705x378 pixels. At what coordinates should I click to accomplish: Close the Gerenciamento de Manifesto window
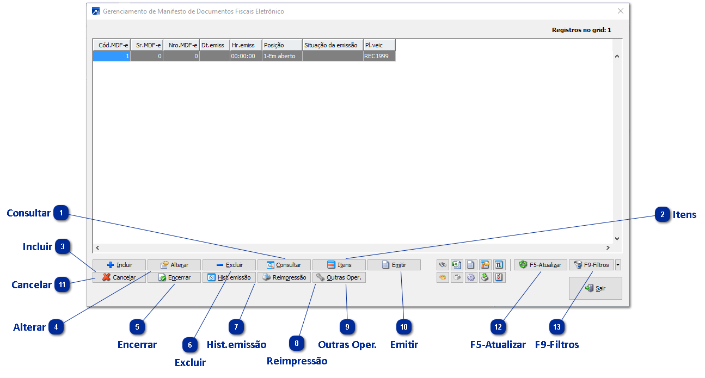click(620, 11)
